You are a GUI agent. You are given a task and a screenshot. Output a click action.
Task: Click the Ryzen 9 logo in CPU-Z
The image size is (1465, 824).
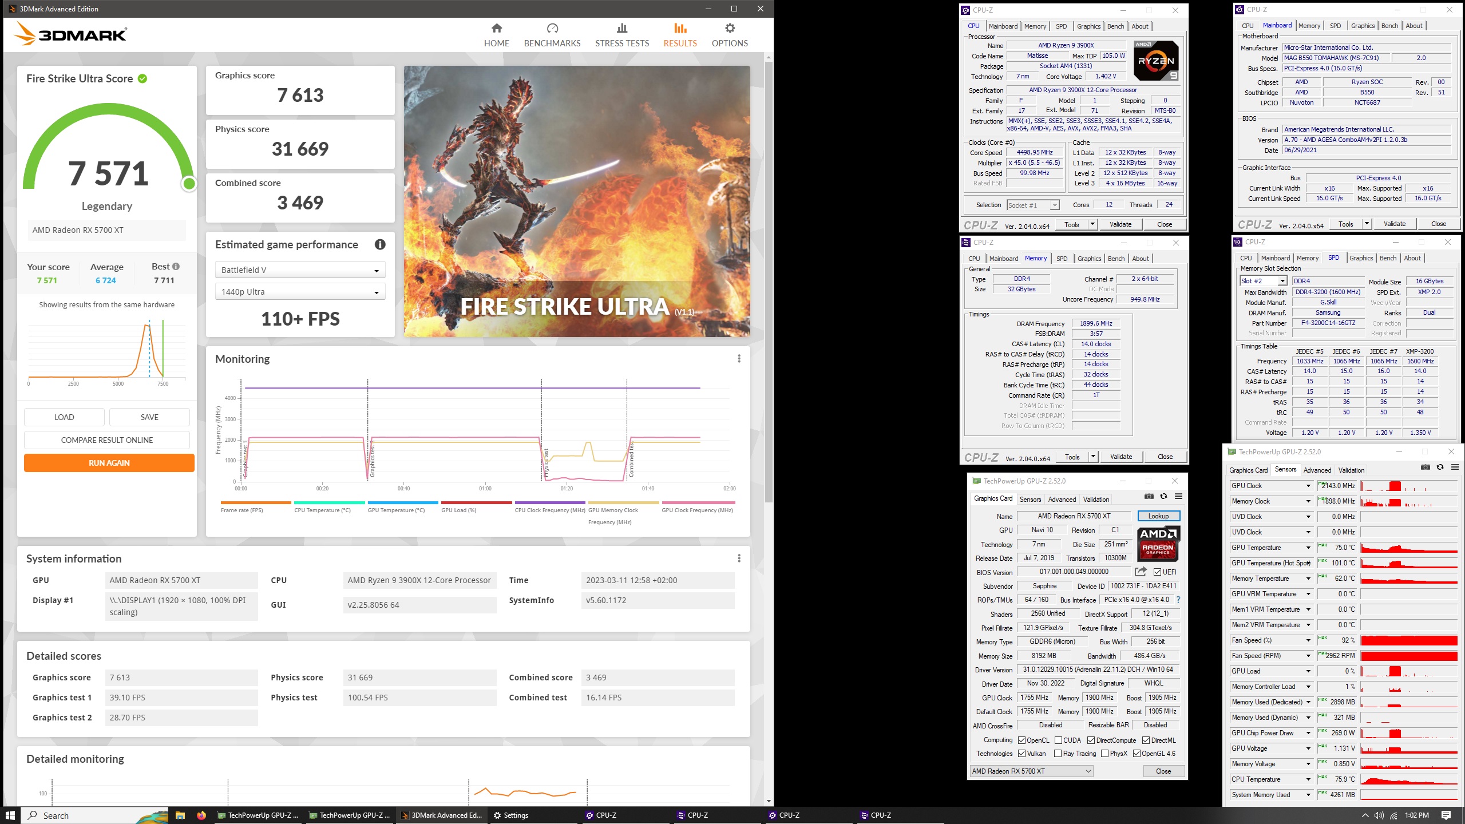pos(1156,61)
